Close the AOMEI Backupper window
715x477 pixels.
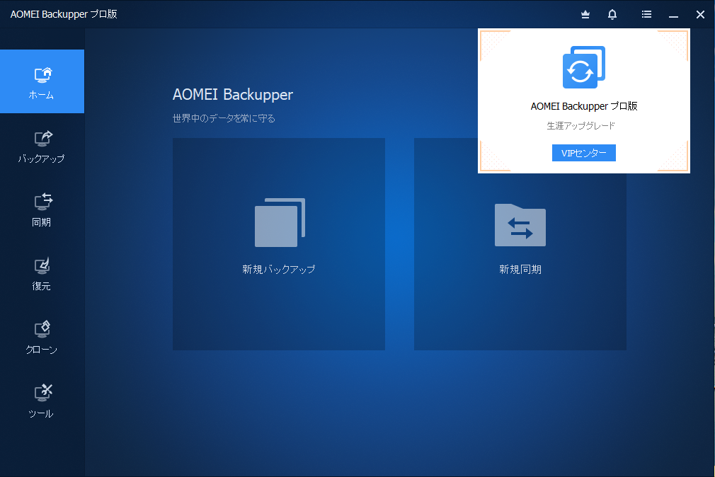pyautogui.click(x=700, y=15)
